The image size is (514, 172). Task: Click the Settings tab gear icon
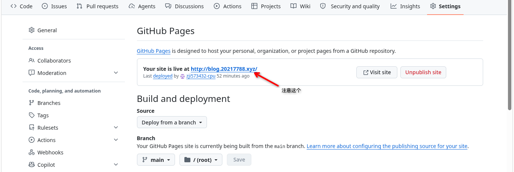point(433,6)
